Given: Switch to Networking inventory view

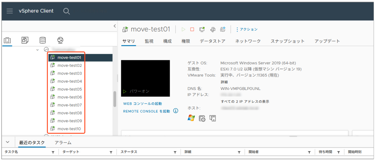Looking at the screenshot, I should point(60,40).
